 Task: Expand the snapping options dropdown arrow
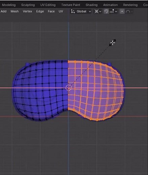click(116, 11)
